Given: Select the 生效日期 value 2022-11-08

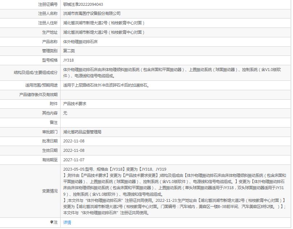Looking at the screenshot, I should (x=74, y=150).
